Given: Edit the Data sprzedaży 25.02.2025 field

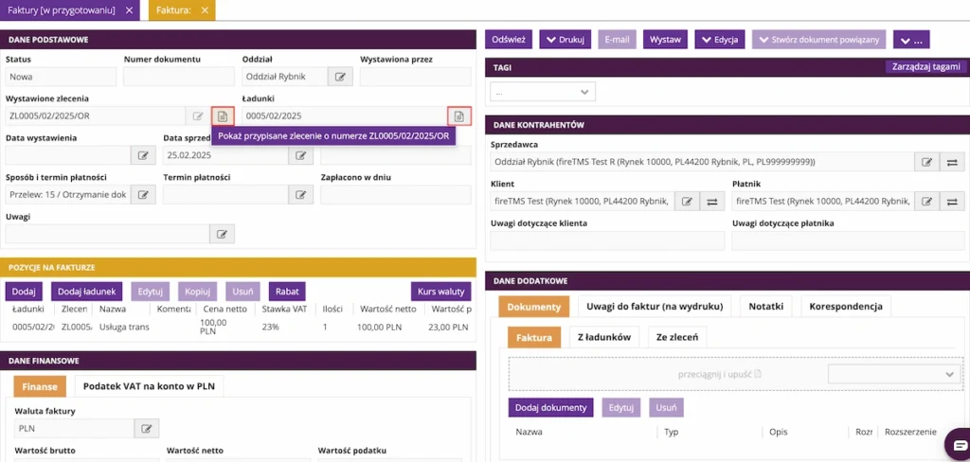Looking at the screenshot, I should [300, 155].
